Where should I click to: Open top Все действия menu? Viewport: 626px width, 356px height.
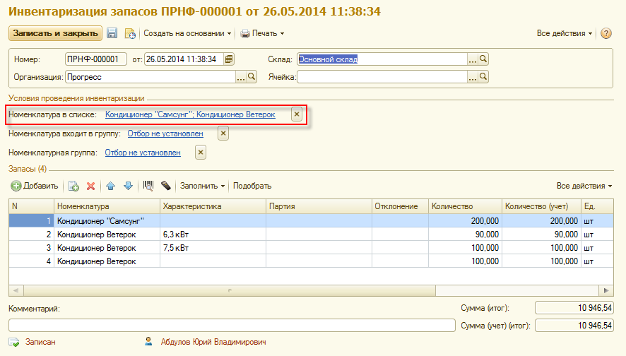pos(565,33)
